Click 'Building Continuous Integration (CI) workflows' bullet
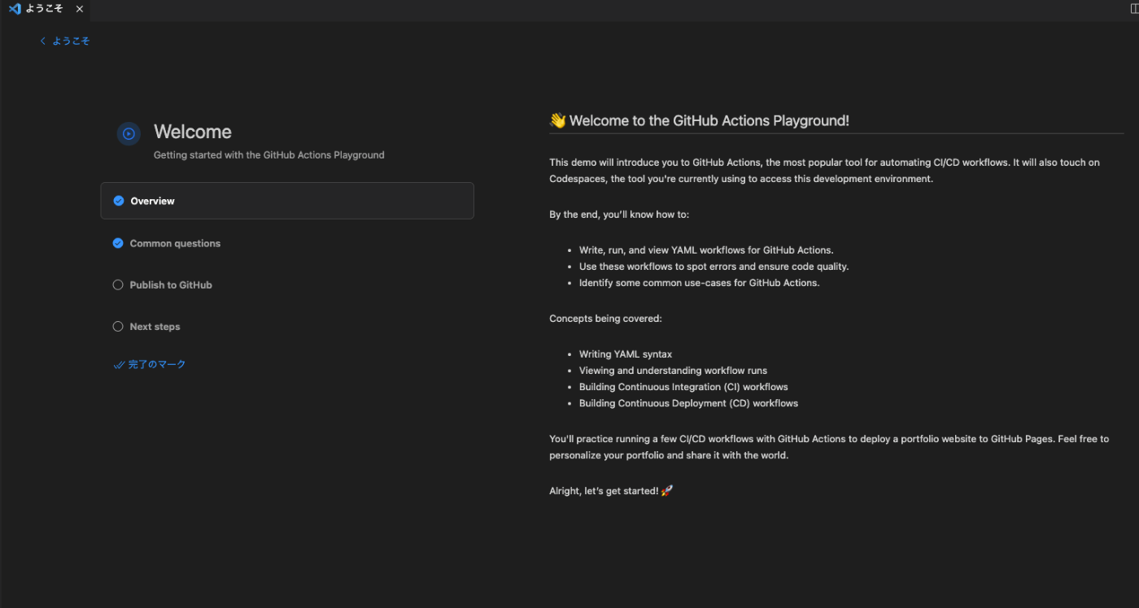The height and width of the screenshot is (608, 1139). point(683,387)
